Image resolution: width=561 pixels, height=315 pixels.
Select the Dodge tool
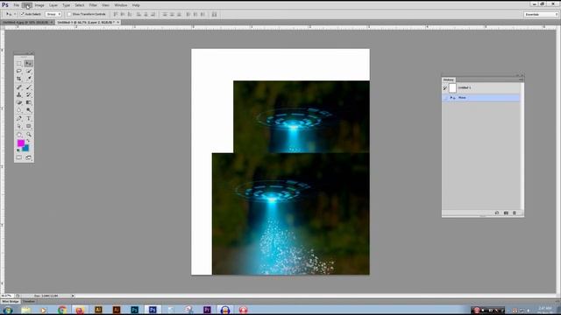pyautogui.click(x=29, y=110)
